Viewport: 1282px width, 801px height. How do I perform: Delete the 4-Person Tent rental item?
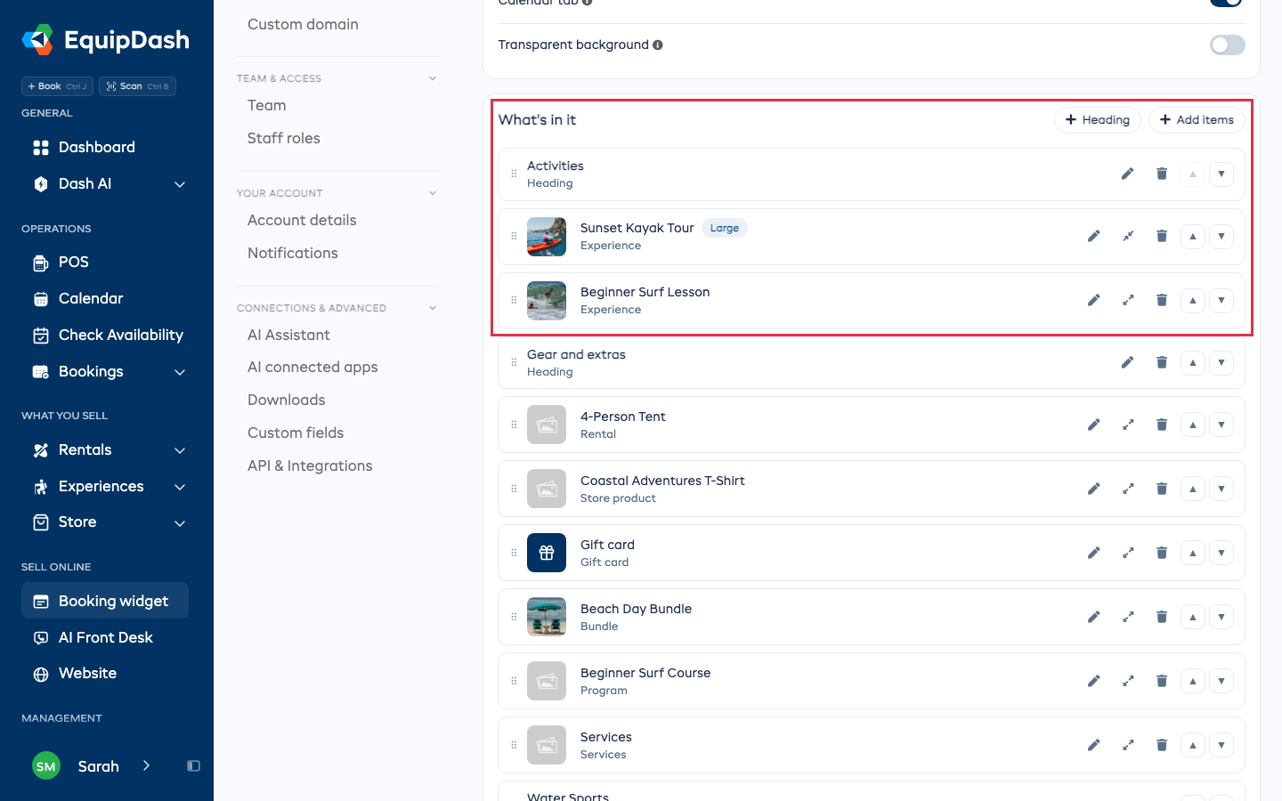pos(1161,425)
